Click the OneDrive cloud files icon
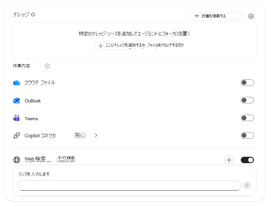271x207 pixels. (17, 83)
